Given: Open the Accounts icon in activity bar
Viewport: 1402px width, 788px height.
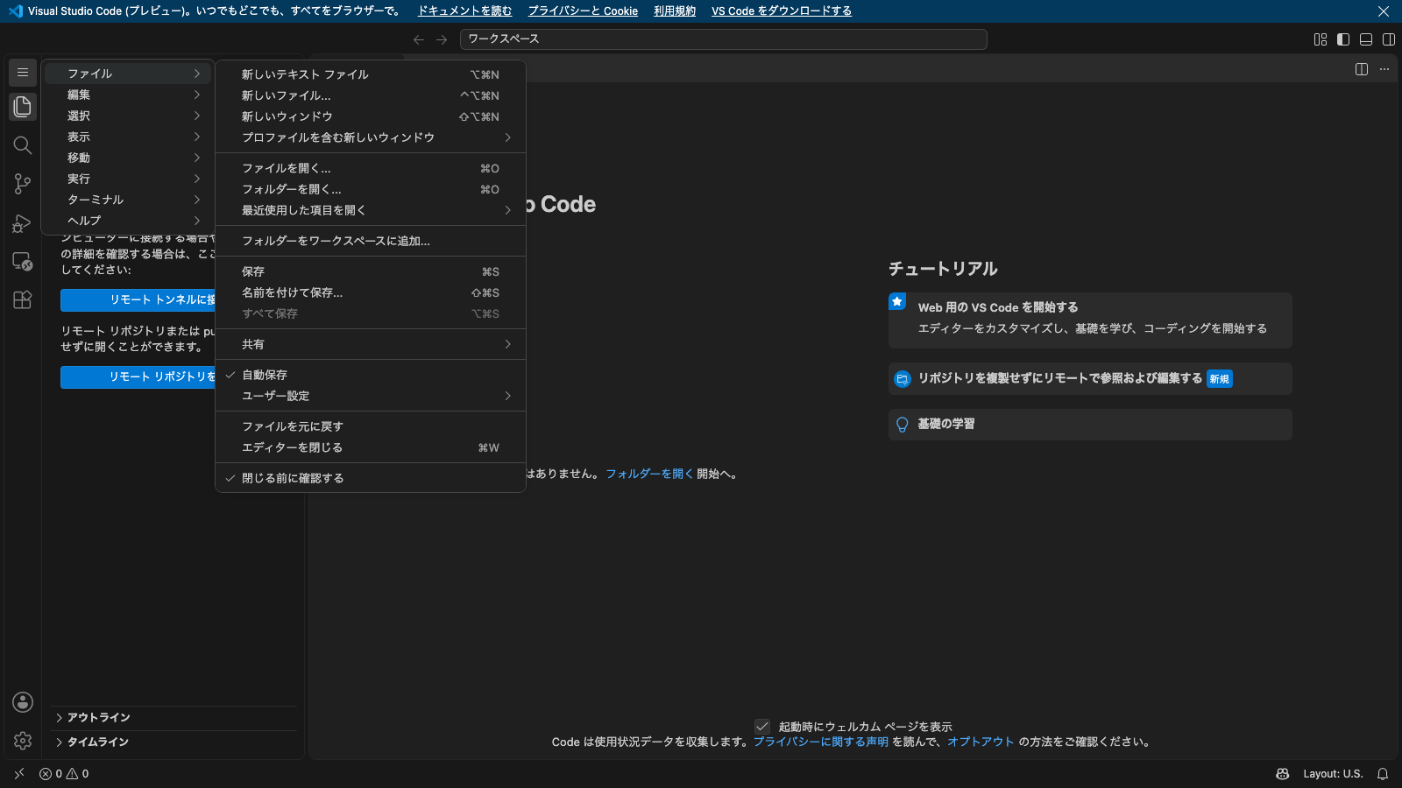Looking at the screenshot, I should 23,702.
